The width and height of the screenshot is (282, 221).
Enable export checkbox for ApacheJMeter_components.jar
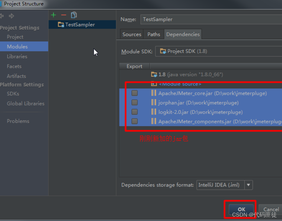(134, 121)
